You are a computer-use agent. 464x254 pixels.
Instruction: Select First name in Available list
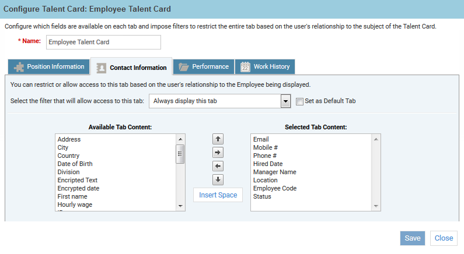click(x=72, y=196)
